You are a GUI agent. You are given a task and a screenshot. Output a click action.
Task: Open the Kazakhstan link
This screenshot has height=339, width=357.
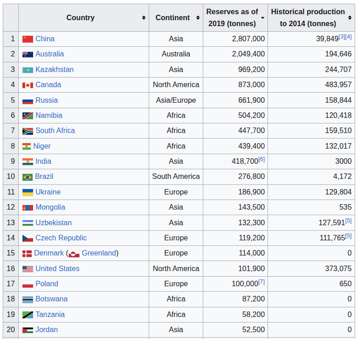coord(55,69)
